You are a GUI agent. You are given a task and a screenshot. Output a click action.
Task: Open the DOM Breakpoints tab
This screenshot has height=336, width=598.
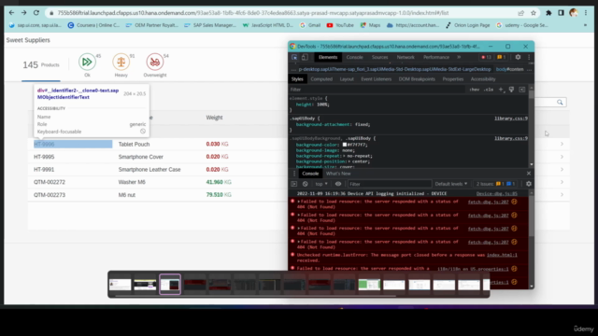[417, 79]
